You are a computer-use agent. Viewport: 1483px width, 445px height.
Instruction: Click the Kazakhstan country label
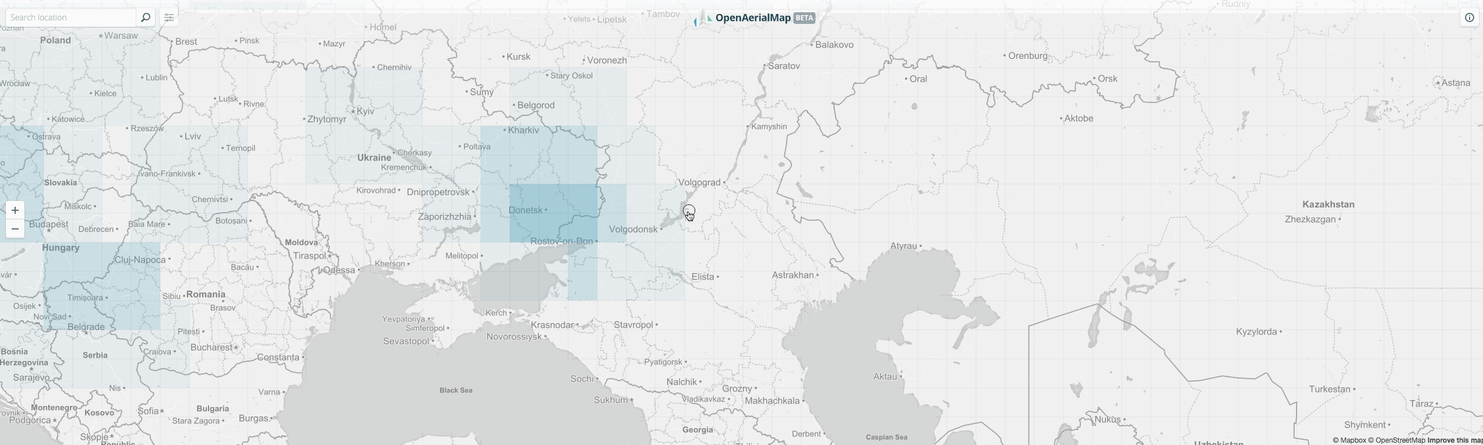[x=1328, y=204]
